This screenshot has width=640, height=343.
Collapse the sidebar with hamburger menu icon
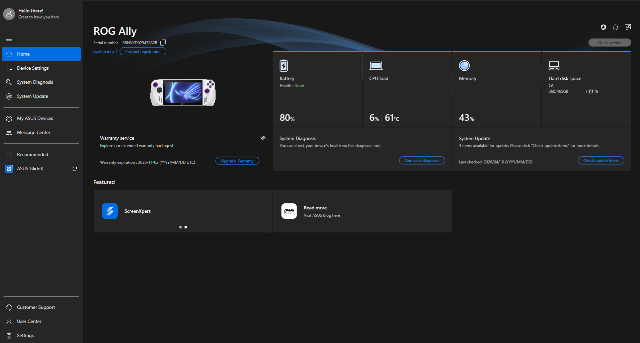coord(9,39)
